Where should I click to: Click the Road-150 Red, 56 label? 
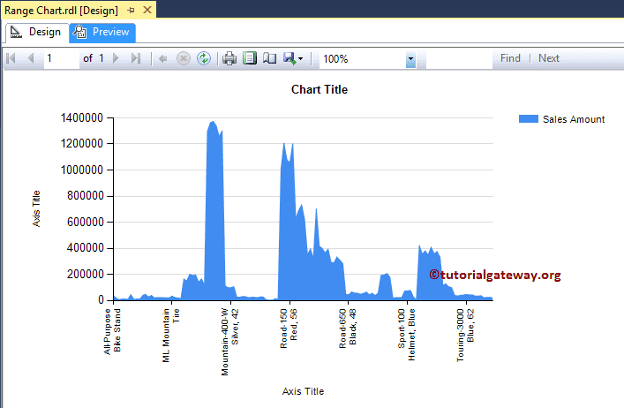click(x=289, y=329)
